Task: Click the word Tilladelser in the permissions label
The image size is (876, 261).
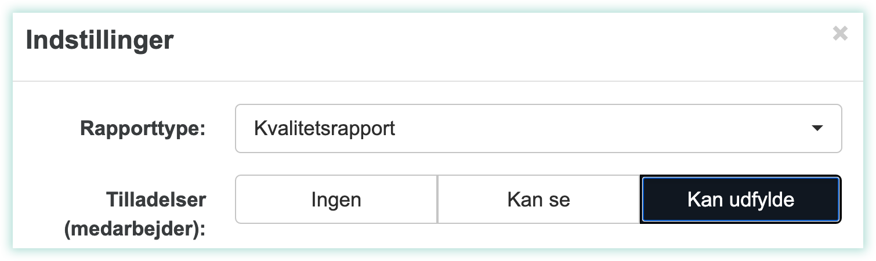Action: (156, 200)
